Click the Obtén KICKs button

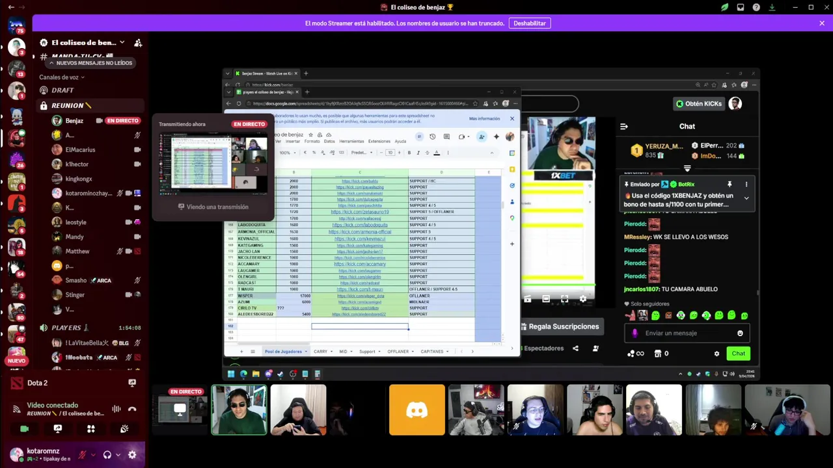point(700,104)
